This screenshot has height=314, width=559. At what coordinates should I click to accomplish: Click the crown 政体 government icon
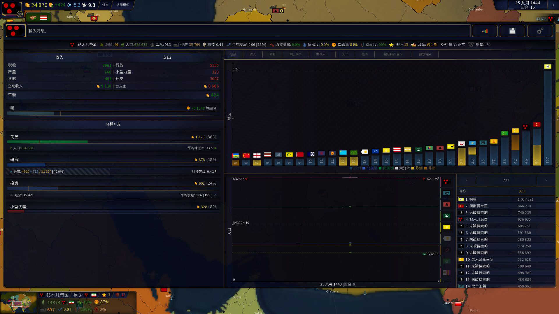coord(413,45)
